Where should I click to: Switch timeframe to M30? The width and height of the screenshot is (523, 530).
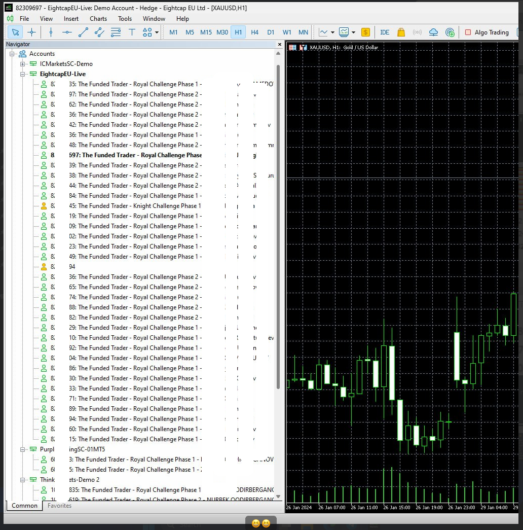(x=222, y=32)
